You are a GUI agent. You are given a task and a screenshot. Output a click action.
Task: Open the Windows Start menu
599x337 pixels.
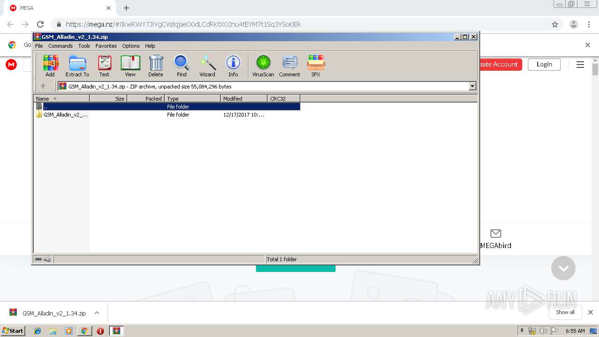[x=13, y=330]
